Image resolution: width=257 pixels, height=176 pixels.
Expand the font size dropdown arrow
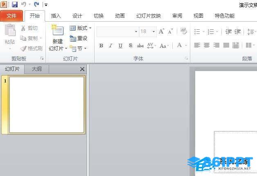click(x=154, y=31)
